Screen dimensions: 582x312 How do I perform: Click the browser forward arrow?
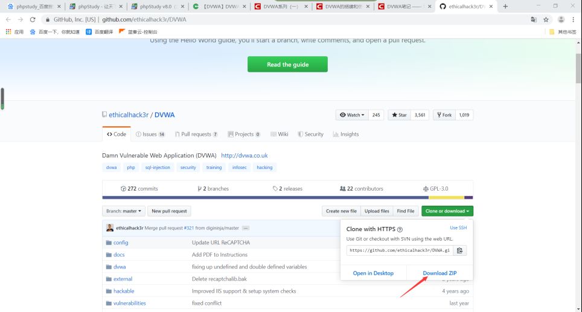21,20
